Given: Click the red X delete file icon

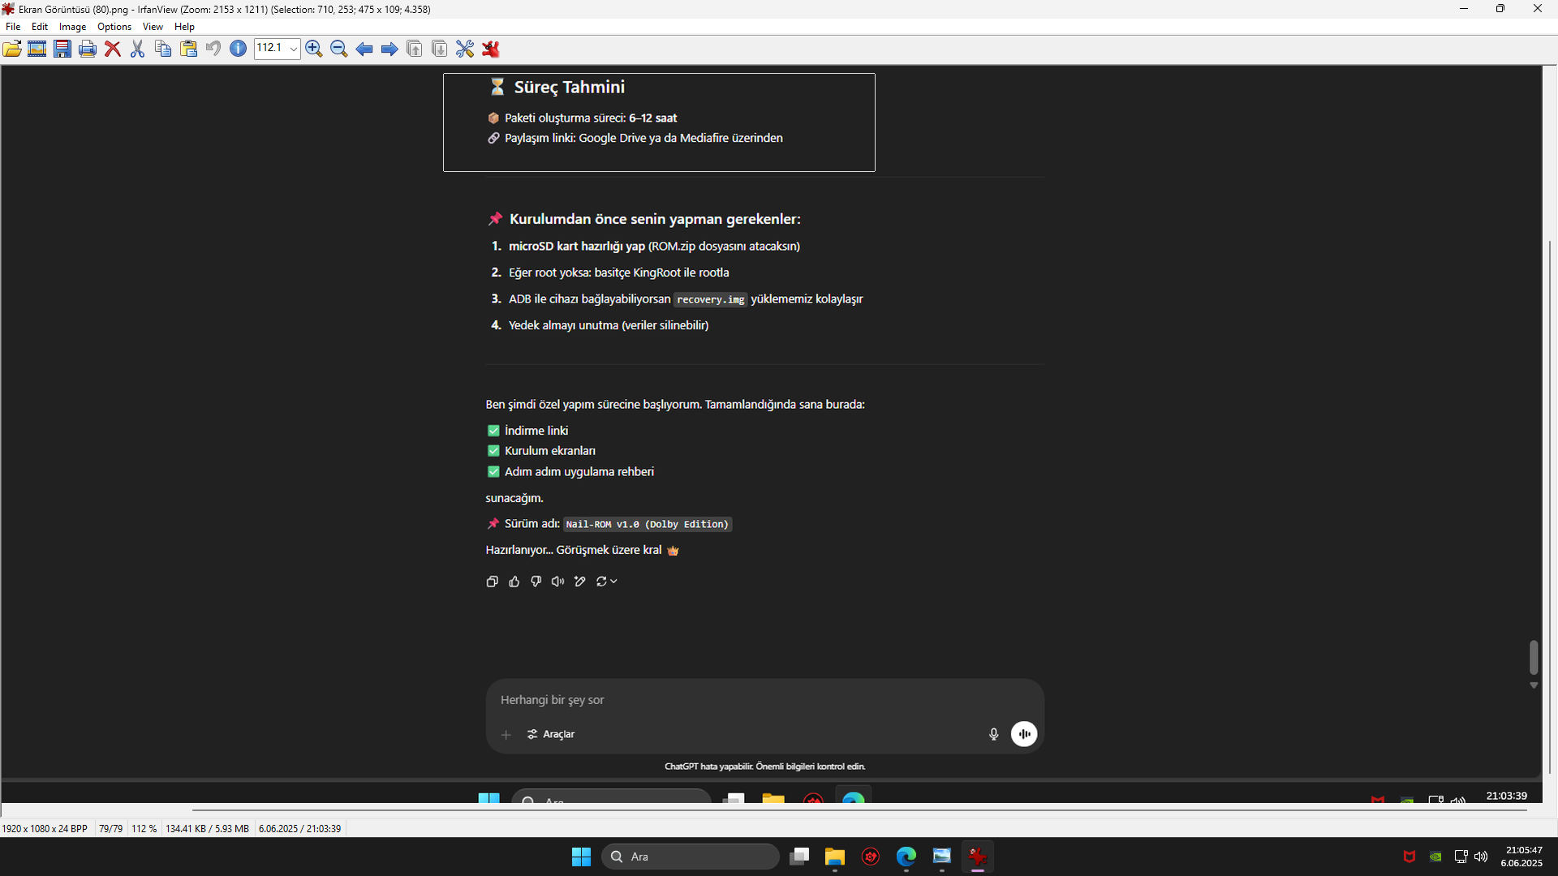Looking at the screenshot, I should 113,49.
